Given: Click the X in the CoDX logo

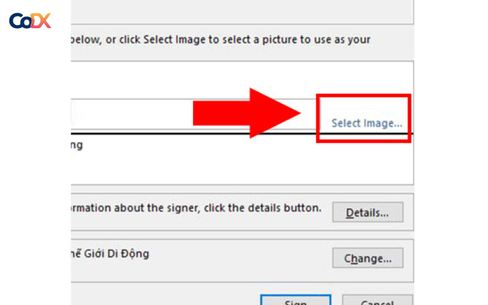Looking at the screenshot, I should (x=45, y=21).
